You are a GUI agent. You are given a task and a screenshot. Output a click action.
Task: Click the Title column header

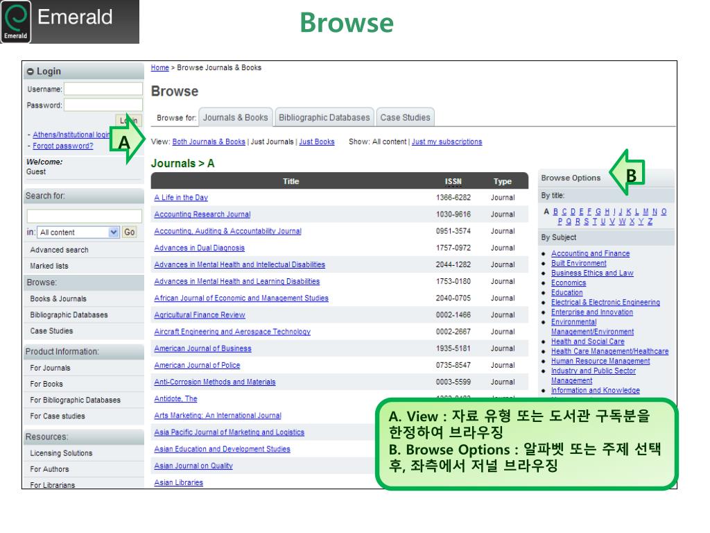[x=291, y=181]
